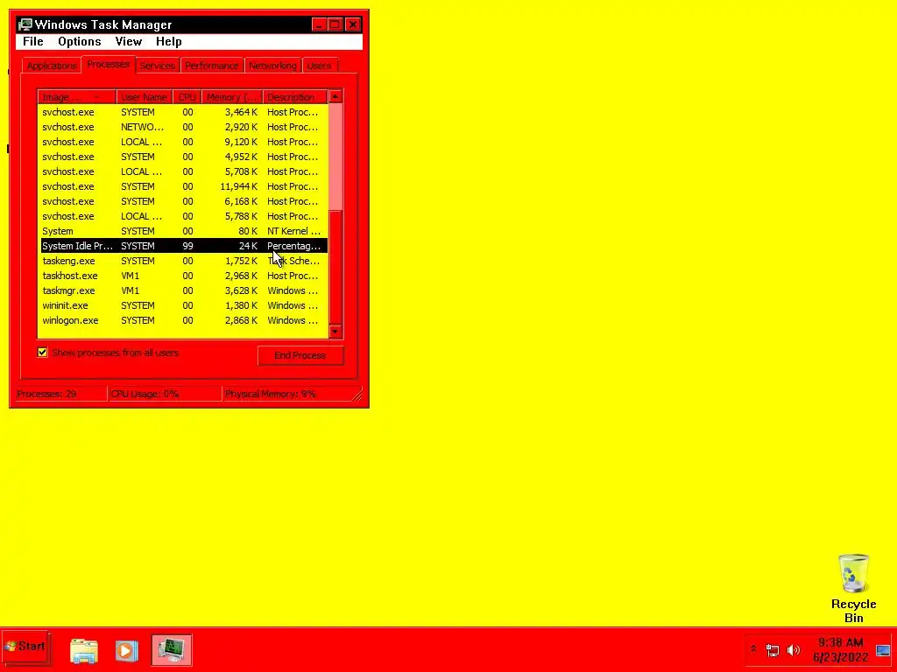Select the taskmgr.exe process
Image resolution: width=897 pixels, height=672 pixels.
(x=182, y=290)
